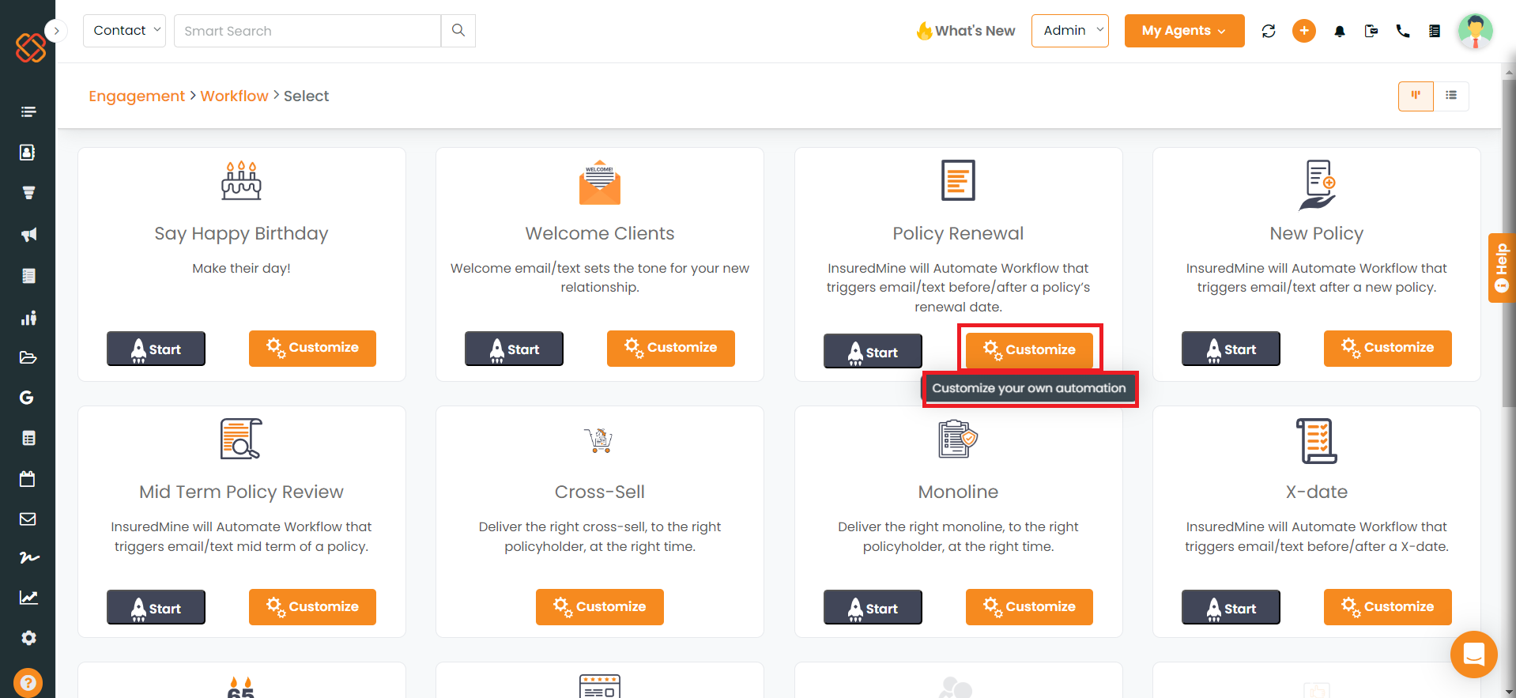1516x698 pixels.
Task: Open the Admin role dropdown
Action: (1070, 31)
